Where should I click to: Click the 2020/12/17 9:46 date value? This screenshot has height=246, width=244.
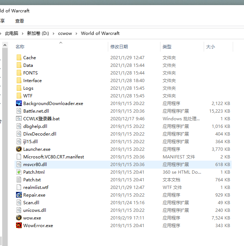pyautogui.click(x=127, y=119)
